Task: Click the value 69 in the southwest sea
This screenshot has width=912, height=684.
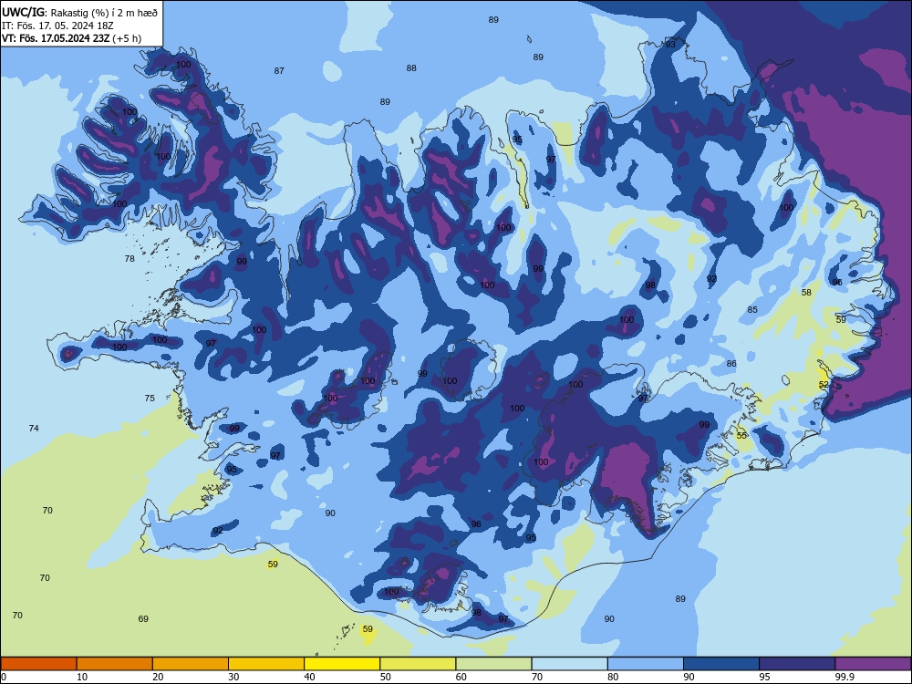Action: [x=143, y=619]
